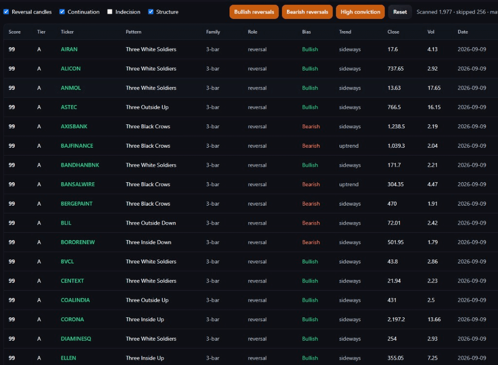Click the uptrend value in BANSALWIRE row
This screenshot has height=365, width=498.
click(x=348, y=184)
